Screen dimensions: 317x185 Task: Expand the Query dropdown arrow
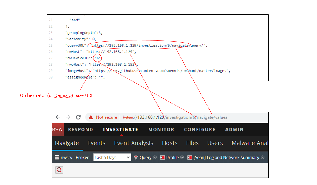(x=155, y=157)
